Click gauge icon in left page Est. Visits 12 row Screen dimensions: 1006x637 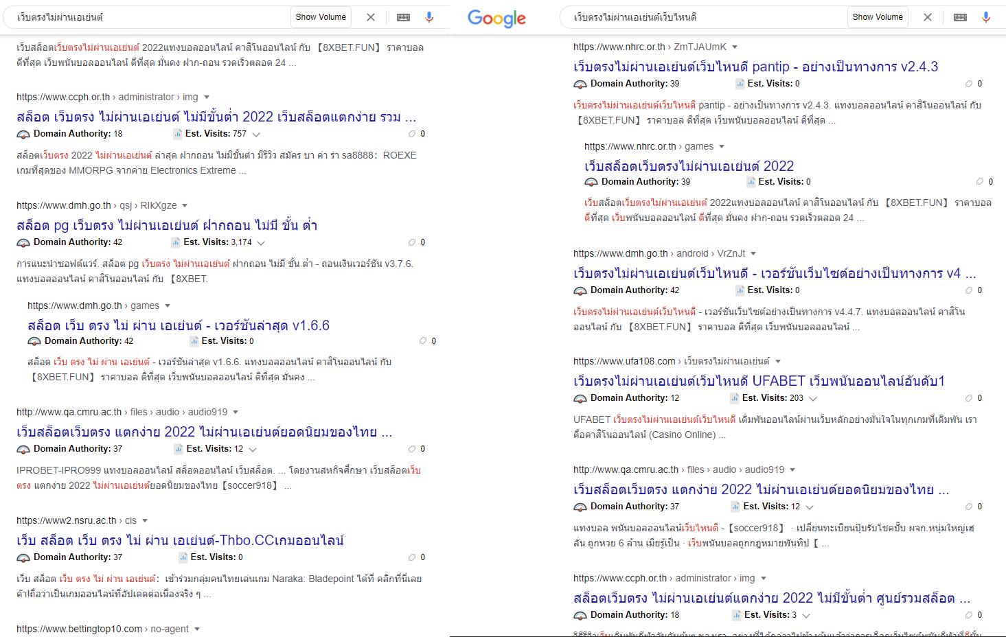tap(23, 450)
